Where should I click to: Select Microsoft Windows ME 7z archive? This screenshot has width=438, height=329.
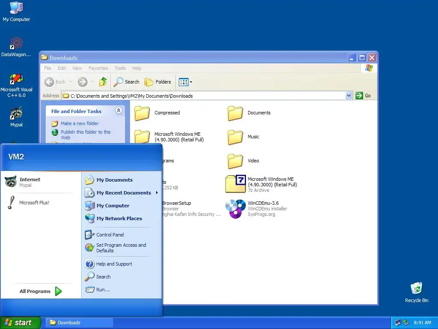(261, 184)
